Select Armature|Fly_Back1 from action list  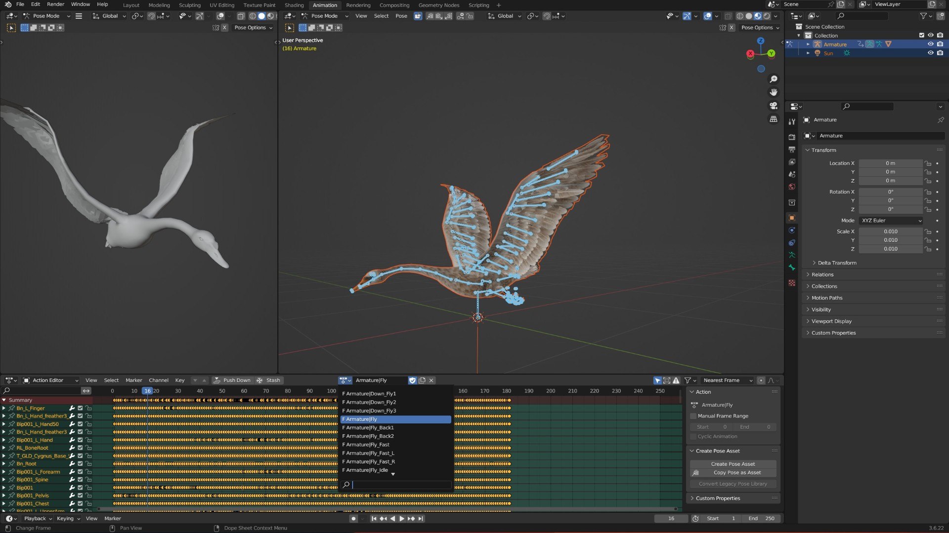pos(396,428)
